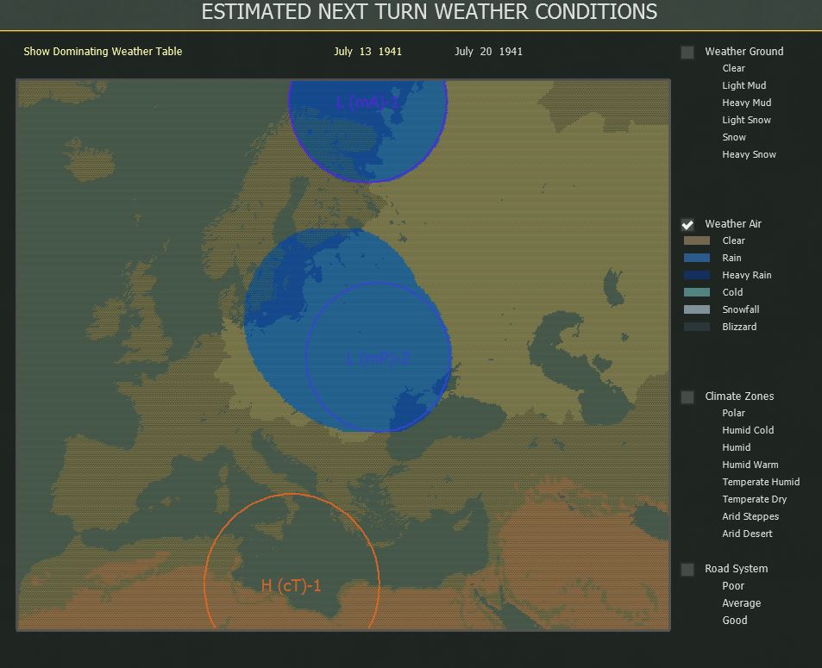This screenshot has height=668, width=822.
Task: Click the Humid Warm legend text
Action: pyautogui.click(x=750, y=465)
